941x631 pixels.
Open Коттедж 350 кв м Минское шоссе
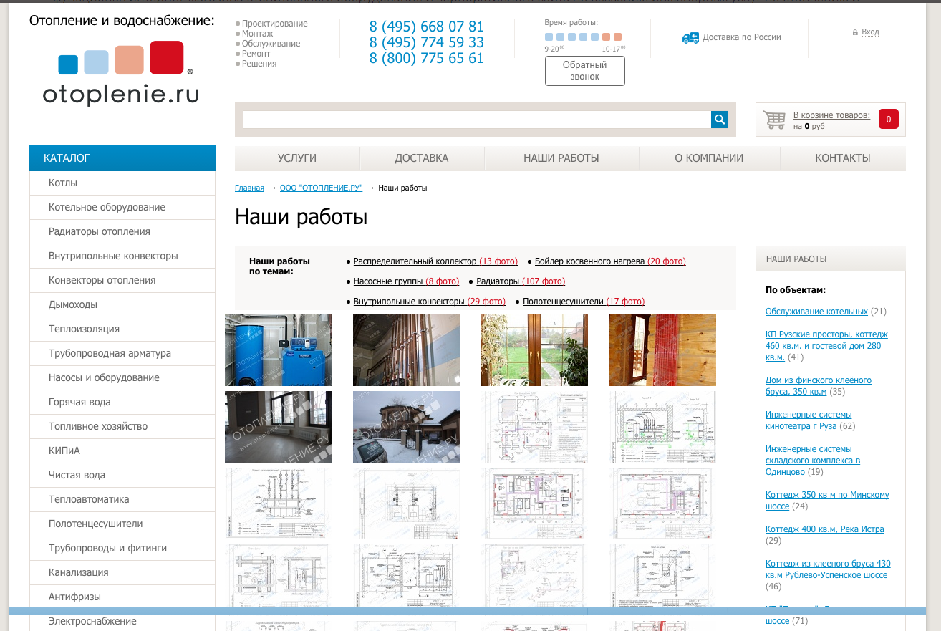pyautogui.click(x=827, y=501)
